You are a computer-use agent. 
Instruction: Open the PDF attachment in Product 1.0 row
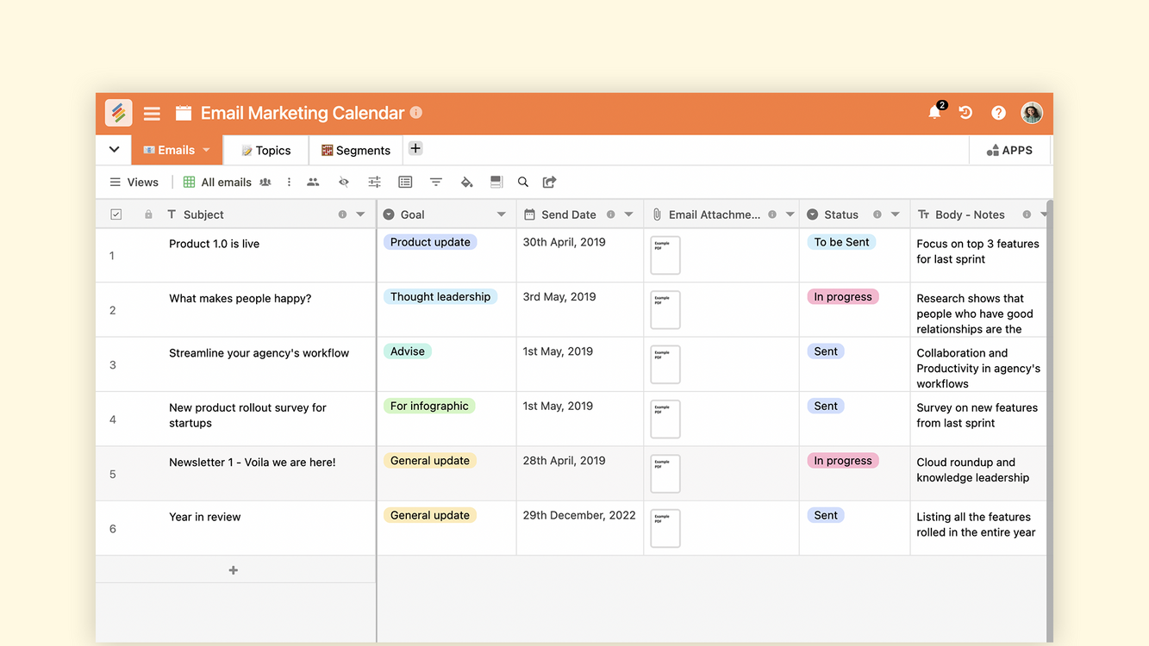tap(665, 255)
